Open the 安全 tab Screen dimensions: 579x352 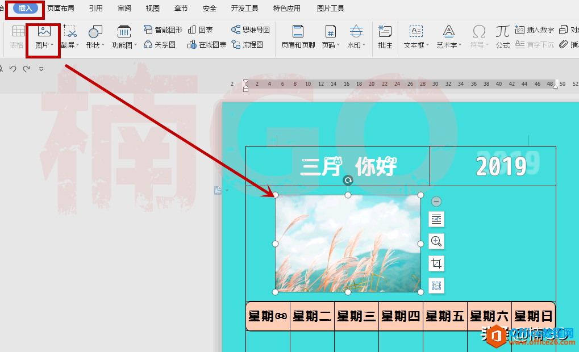coord(209,9)
